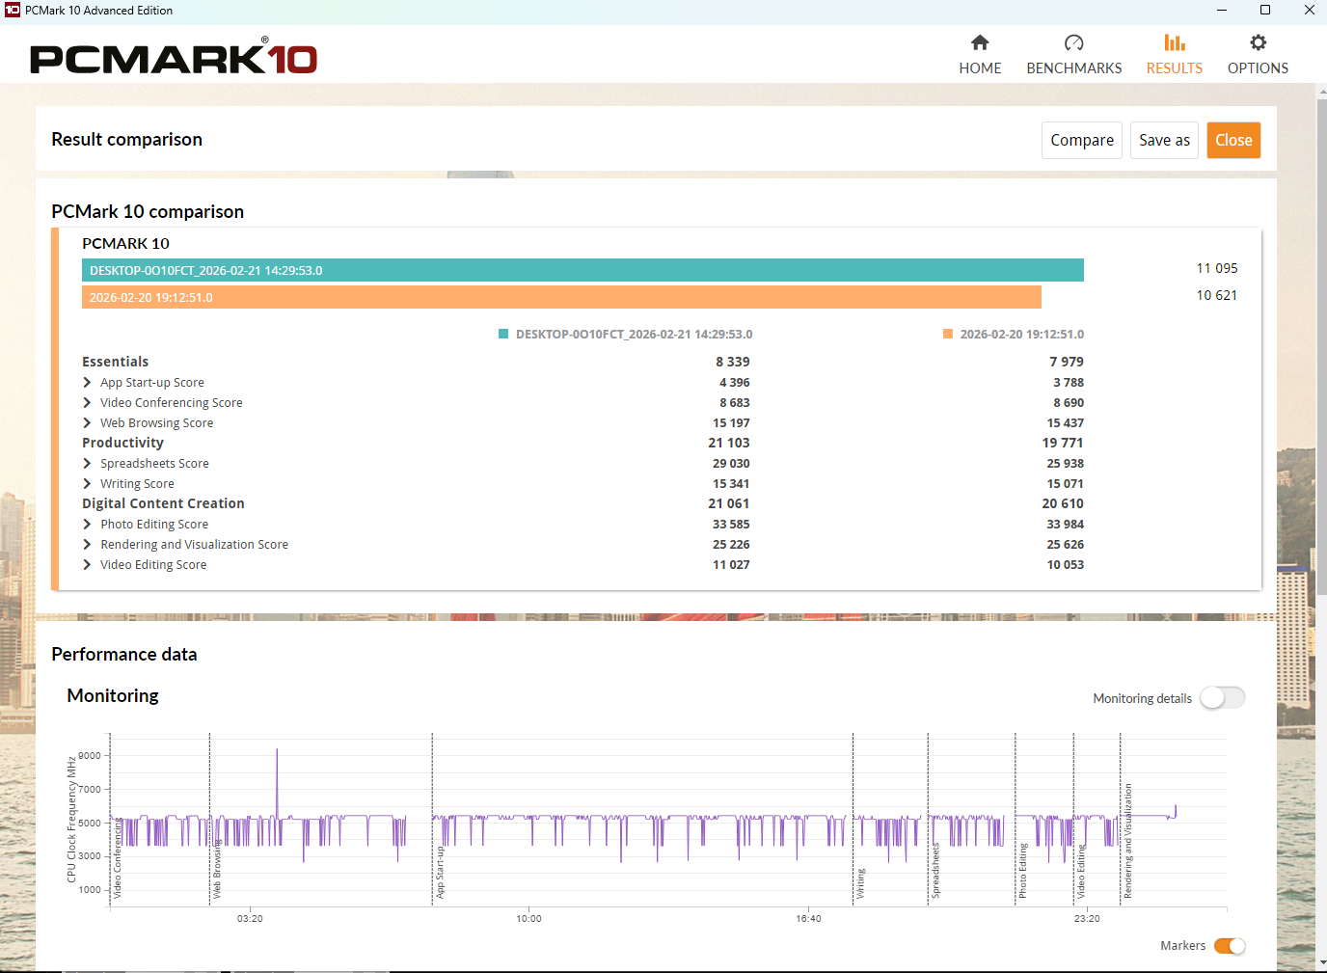1327x973 pixels.
Task: Click the overall score 10 621
Action: [1216, 295]
